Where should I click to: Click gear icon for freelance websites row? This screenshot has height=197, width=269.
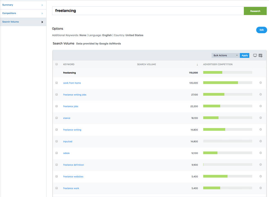260,176
